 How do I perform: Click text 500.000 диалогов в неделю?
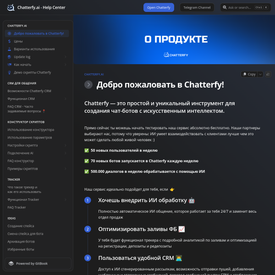click(x=148, y=171)
